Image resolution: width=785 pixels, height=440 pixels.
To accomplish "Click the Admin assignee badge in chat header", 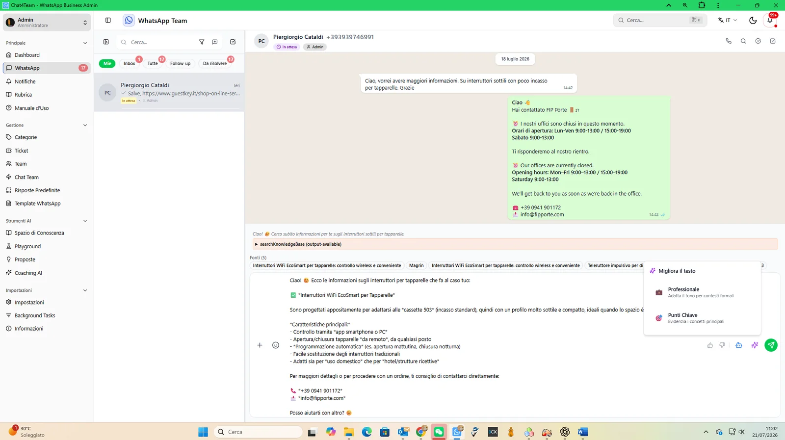I will point(315,47).
